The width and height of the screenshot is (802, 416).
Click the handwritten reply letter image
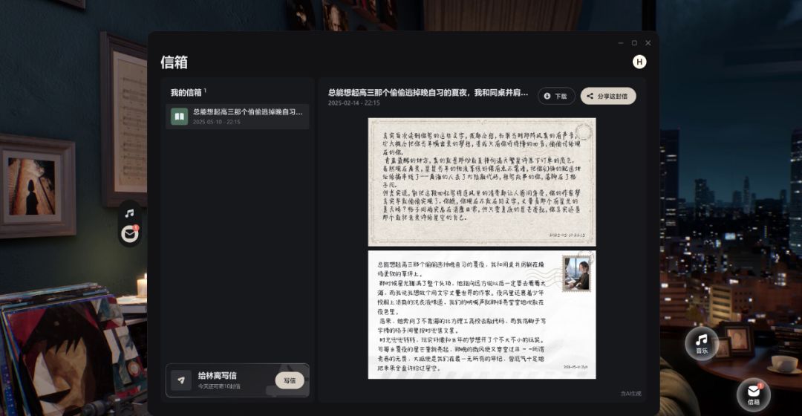pos(482,182)
